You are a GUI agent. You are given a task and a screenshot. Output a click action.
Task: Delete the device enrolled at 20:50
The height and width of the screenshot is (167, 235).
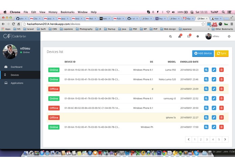coord(221,108)
